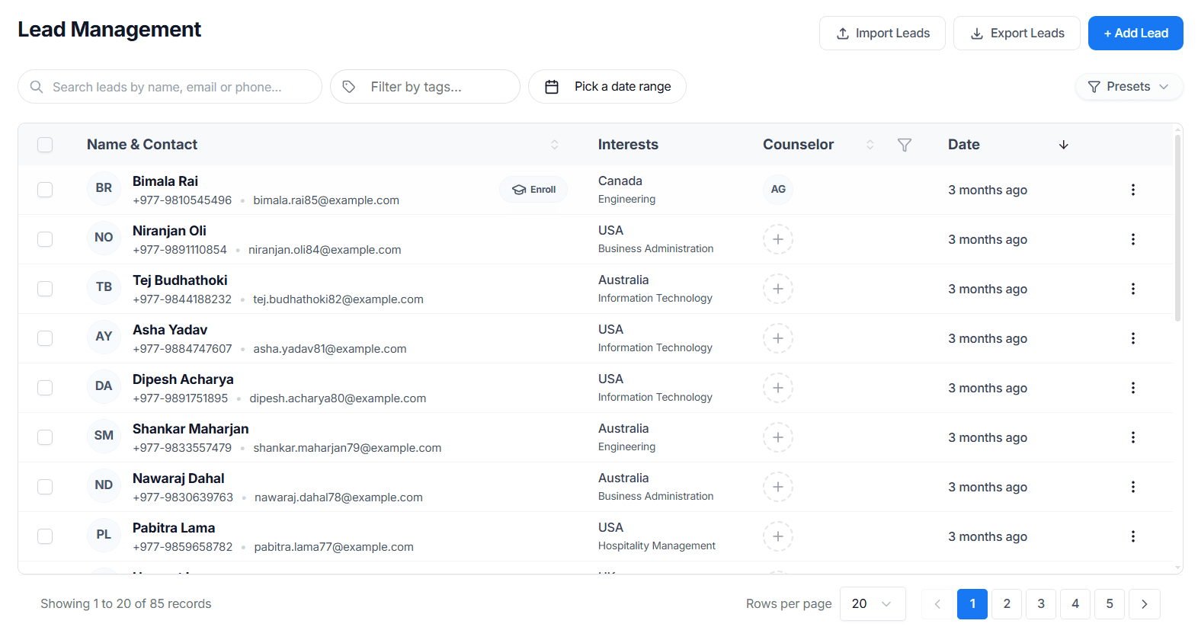
Task: Sort the Name & Contact column
Action: point(554,145)
